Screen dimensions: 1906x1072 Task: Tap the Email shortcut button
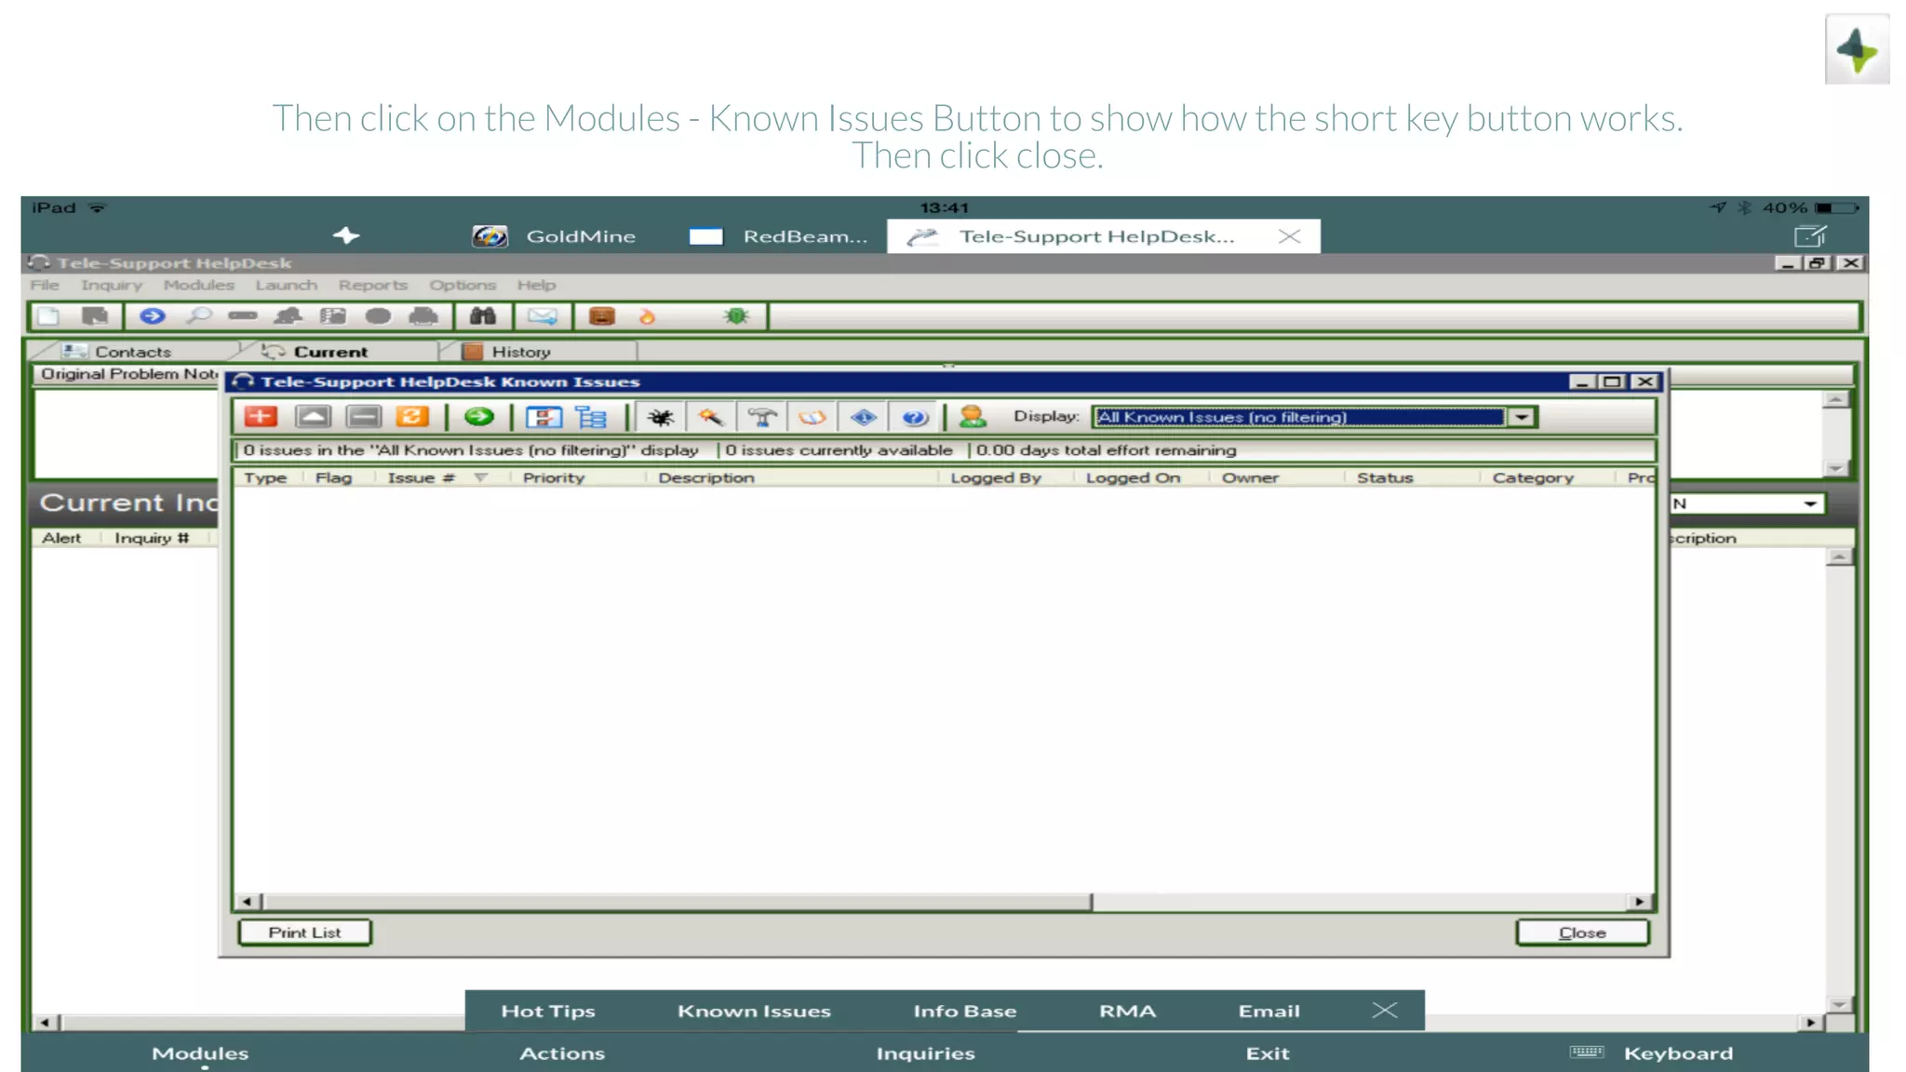(1268, 1011)
